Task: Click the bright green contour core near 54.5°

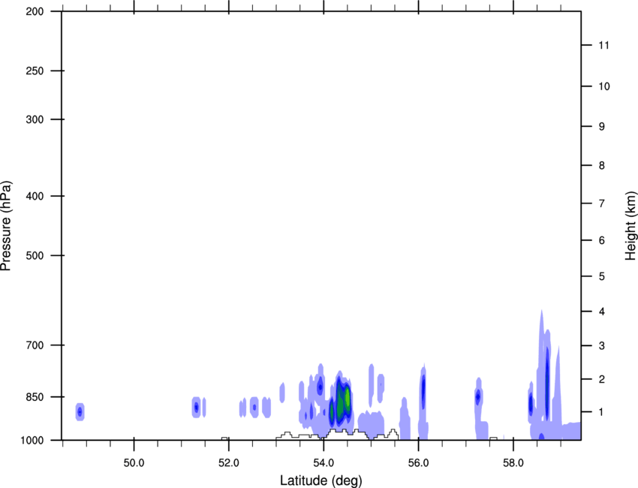Action: [x=348, y=398]
